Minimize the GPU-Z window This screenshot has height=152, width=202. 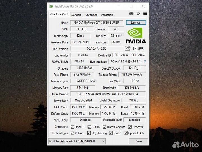click(119, 6)
